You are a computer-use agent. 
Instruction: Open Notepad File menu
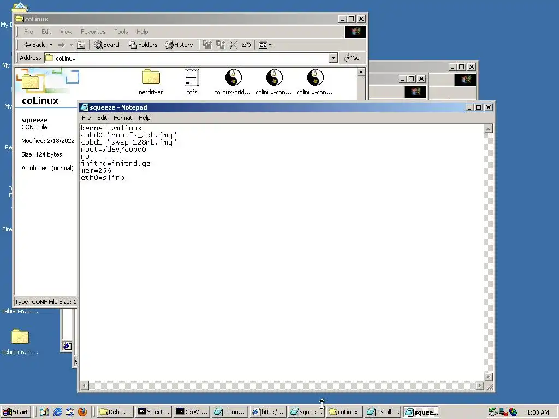point(86,118)
